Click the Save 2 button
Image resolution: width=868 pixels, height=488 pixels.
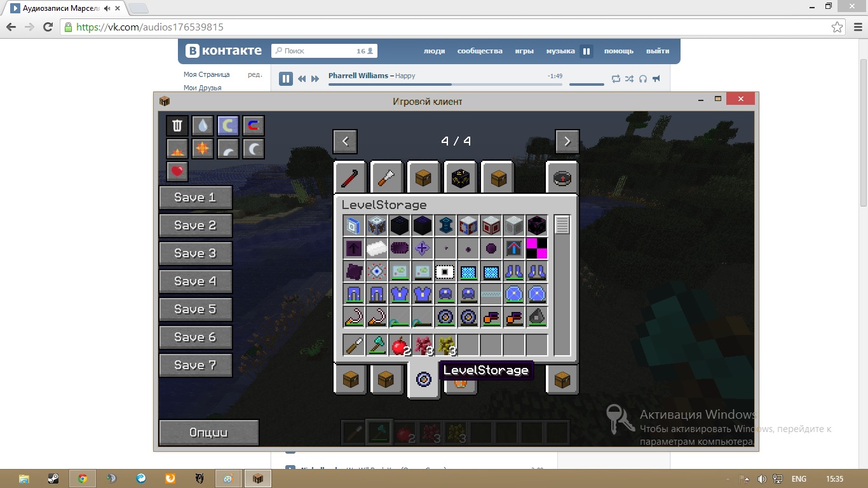click(x=195, y=226)
